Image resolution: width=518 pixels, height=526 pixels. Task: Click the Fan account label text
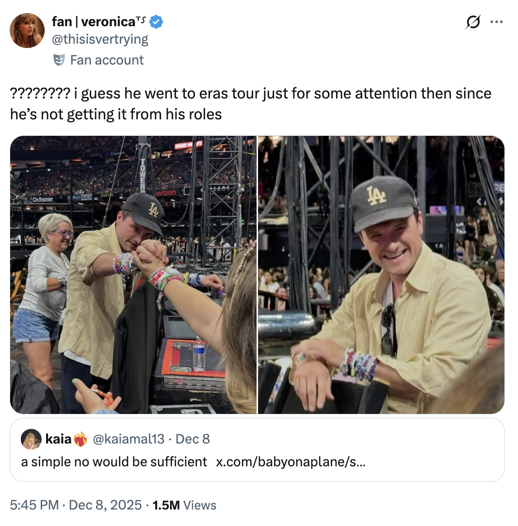click(107, 60)
